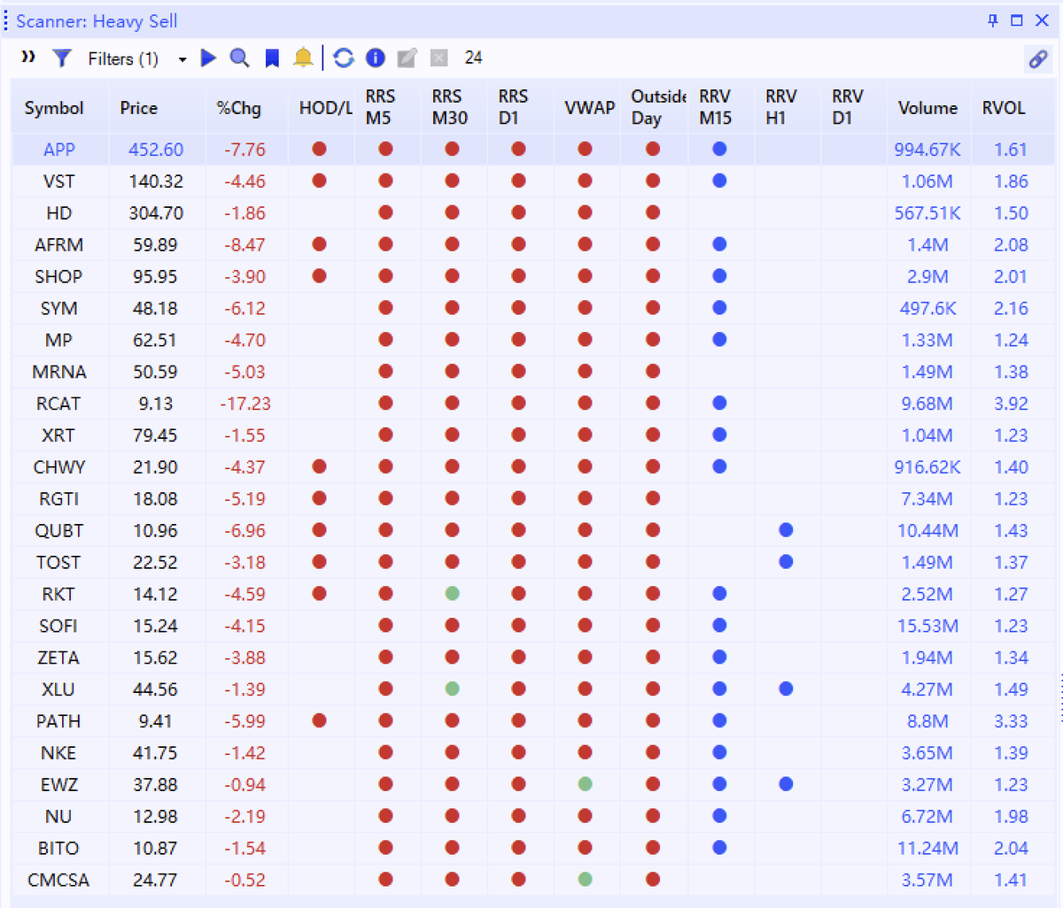The image size is (1063, 908).
Task: Expand the double-chevron toolbar toggle
Action: 28,58
